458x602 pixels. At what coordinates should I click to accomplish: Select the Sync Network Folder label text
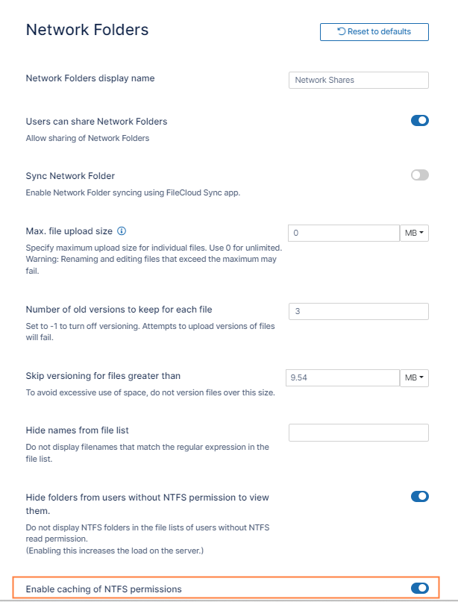(70, 176)
